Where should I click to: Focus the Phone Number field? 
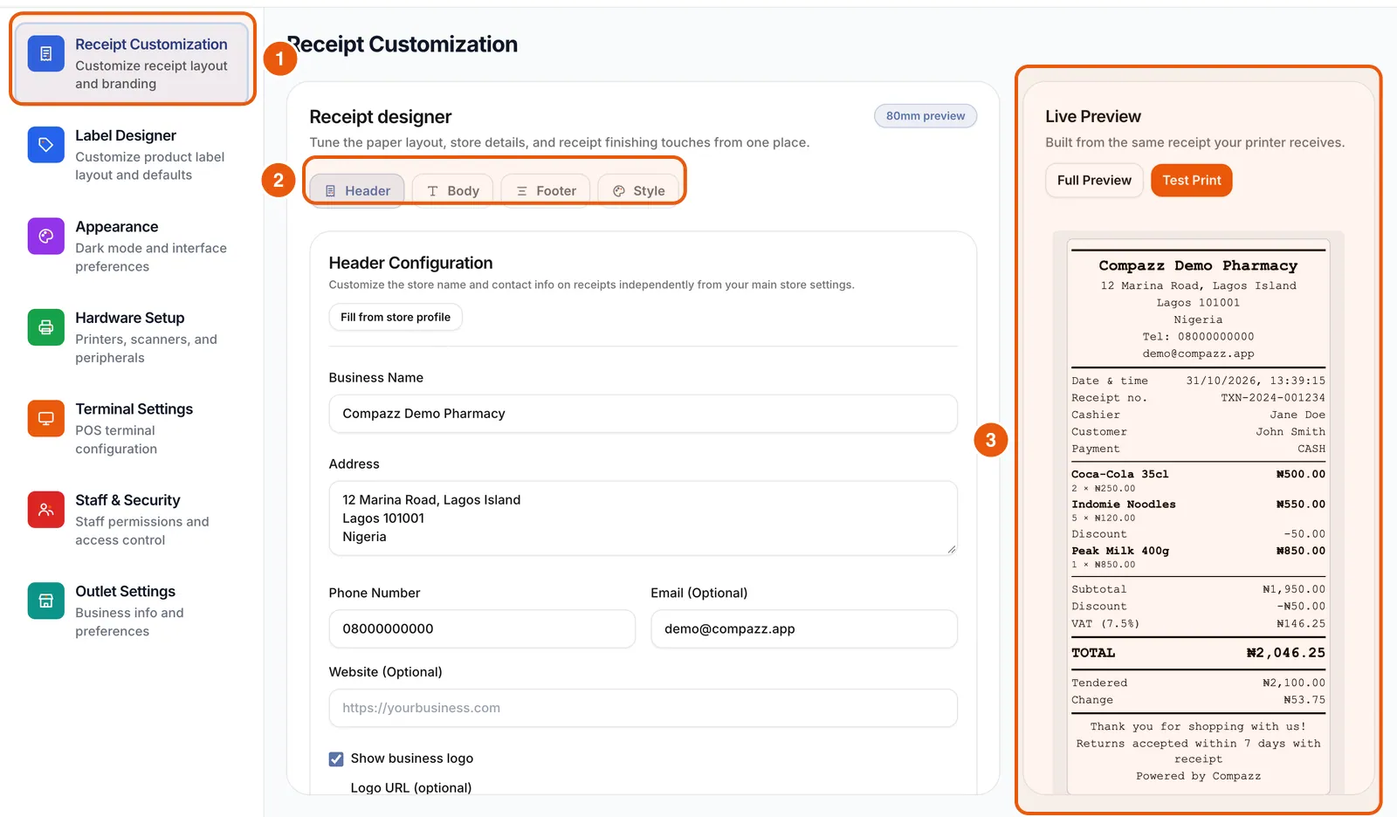(482, 629)
